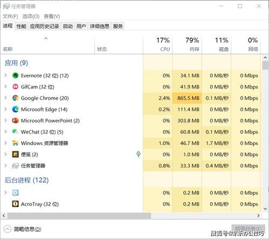
Task: Click the green leaf suspended status icon
Action: [139, 154]
